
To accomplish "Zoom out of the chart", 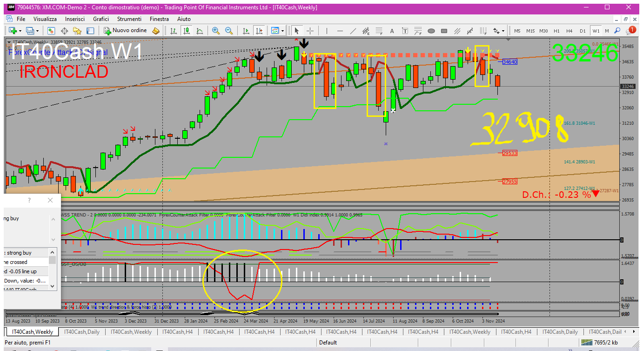I will click(229, 31).
